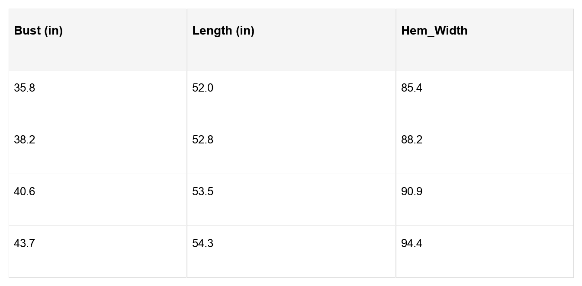
Task: Click the word Length in header
Action: point(212,31)
